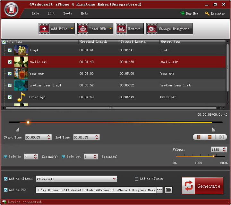The image size is (231, 205).
Task: Click the next frame playback button
Action: (221, 137)
